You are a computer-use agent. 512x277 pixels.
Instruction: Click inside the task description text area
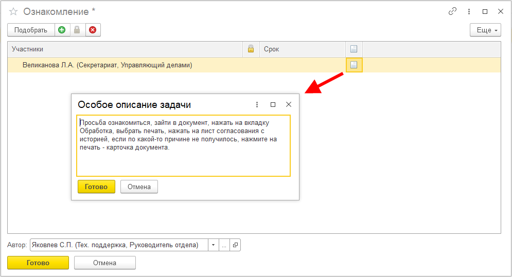click(x=184, y=145)
